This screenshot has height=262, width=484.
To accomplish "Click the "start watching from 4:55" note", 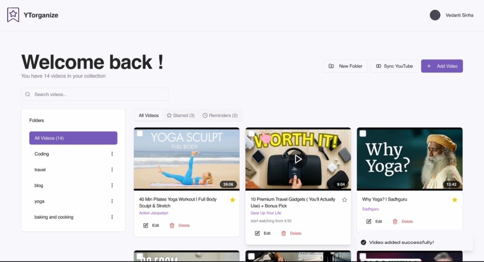I will click(x=271, y=221).
